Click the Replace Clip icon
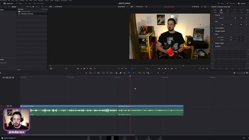 111,73
